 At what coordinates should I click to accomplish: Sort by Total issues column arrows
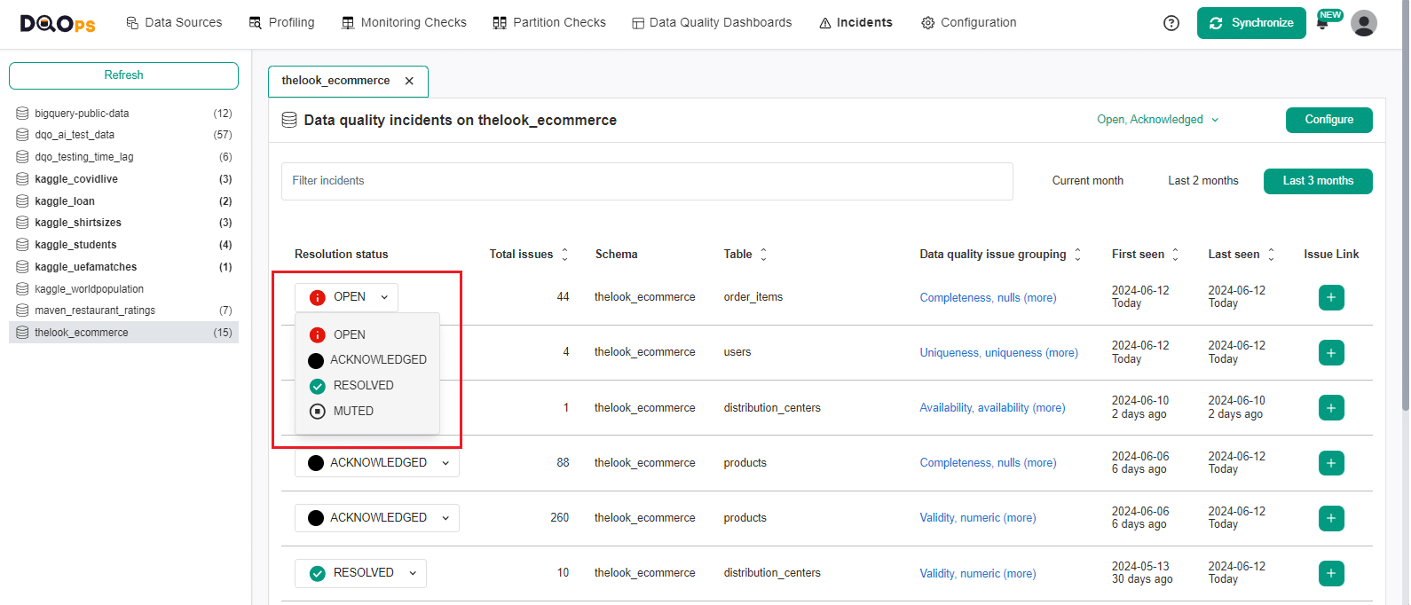[x=564, y=255]
